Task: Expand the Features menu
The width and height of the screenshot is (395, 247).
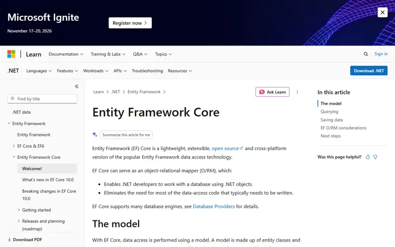Action: (67, 71)
